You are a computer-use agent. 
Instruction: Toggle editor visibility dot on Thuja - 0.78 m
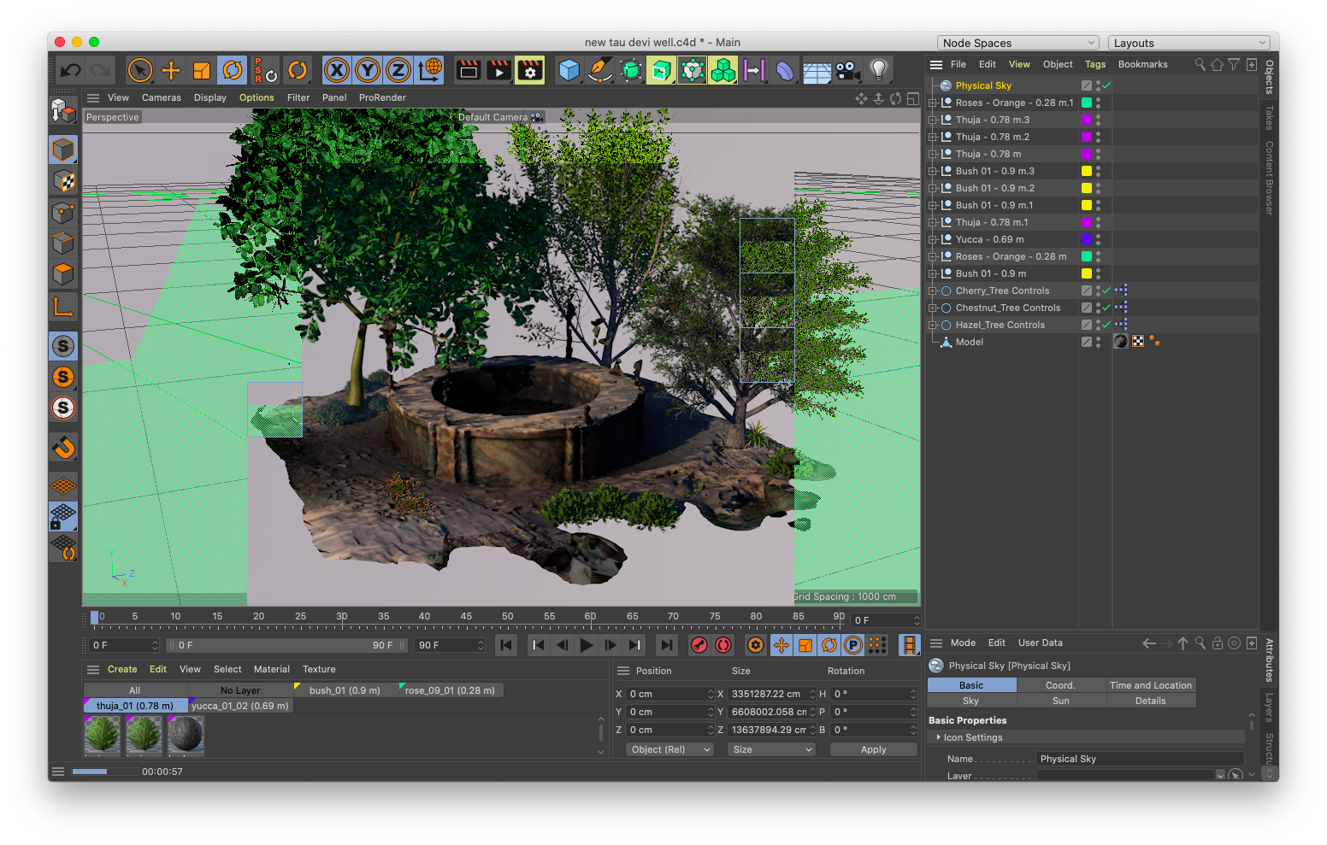pos(1098,150)
